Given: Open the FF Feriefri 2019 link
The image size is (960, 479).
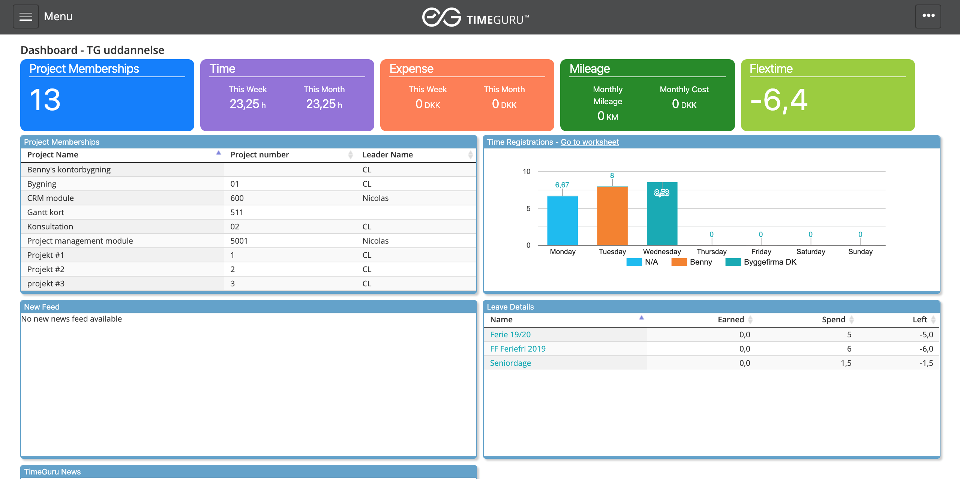Looking at the screenshot, I should click(x=517, y=349).
